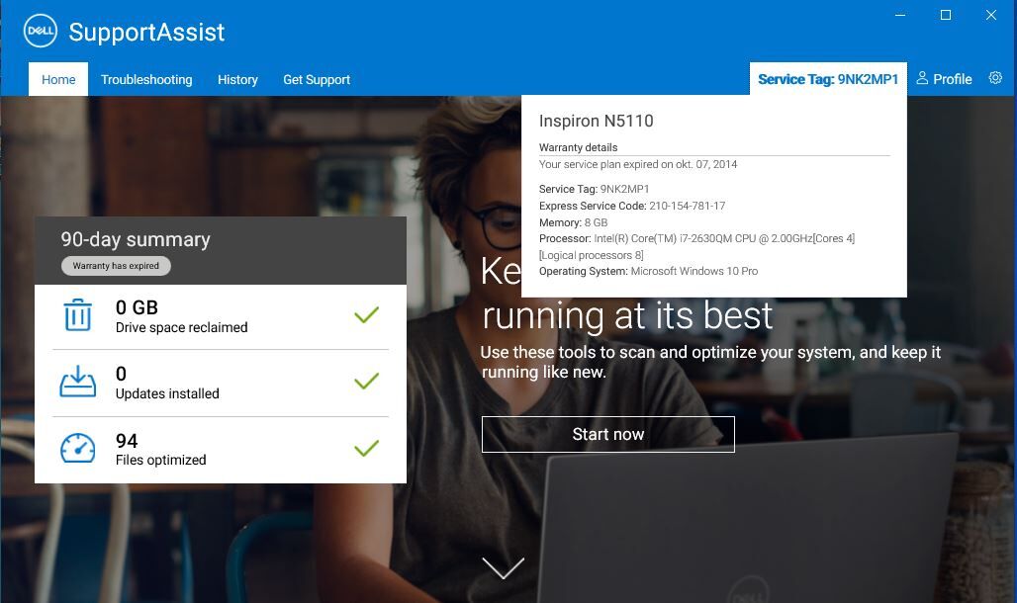Toggle the Service Tag 9NK2MP1 panel
The image size is (1017, 603).
pyautogui.click(x=828, y=79)
